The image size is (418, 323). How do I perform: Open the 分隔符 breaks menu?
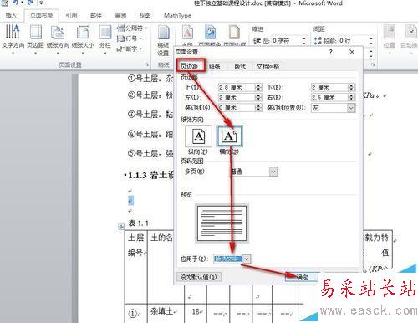(x=132, y=28)
